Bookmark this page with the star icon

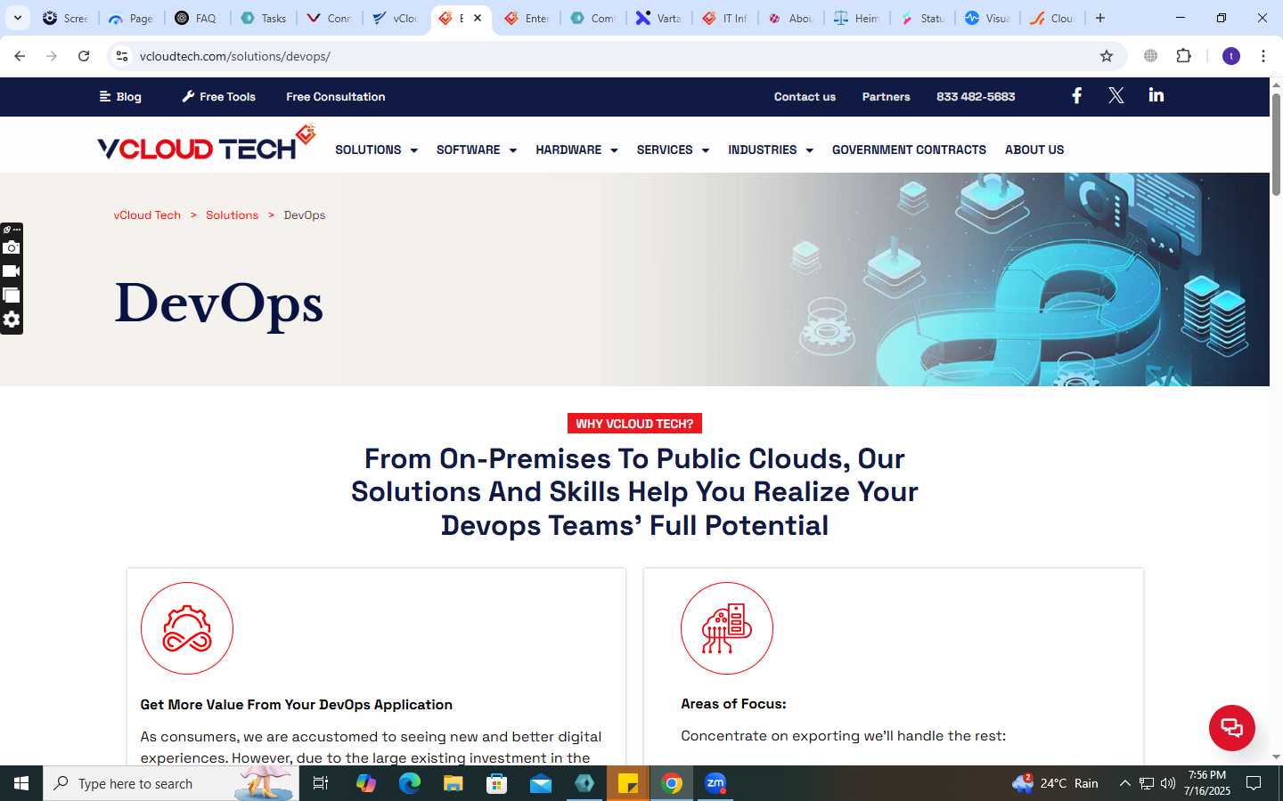click(x=1107, y=56)
